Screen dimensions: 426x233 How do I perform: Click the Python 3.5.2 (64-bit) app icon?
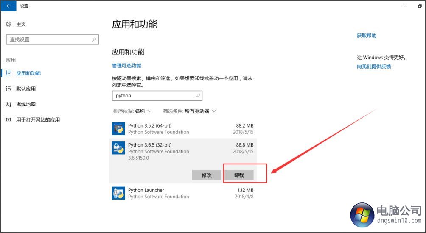coord(118,128)
